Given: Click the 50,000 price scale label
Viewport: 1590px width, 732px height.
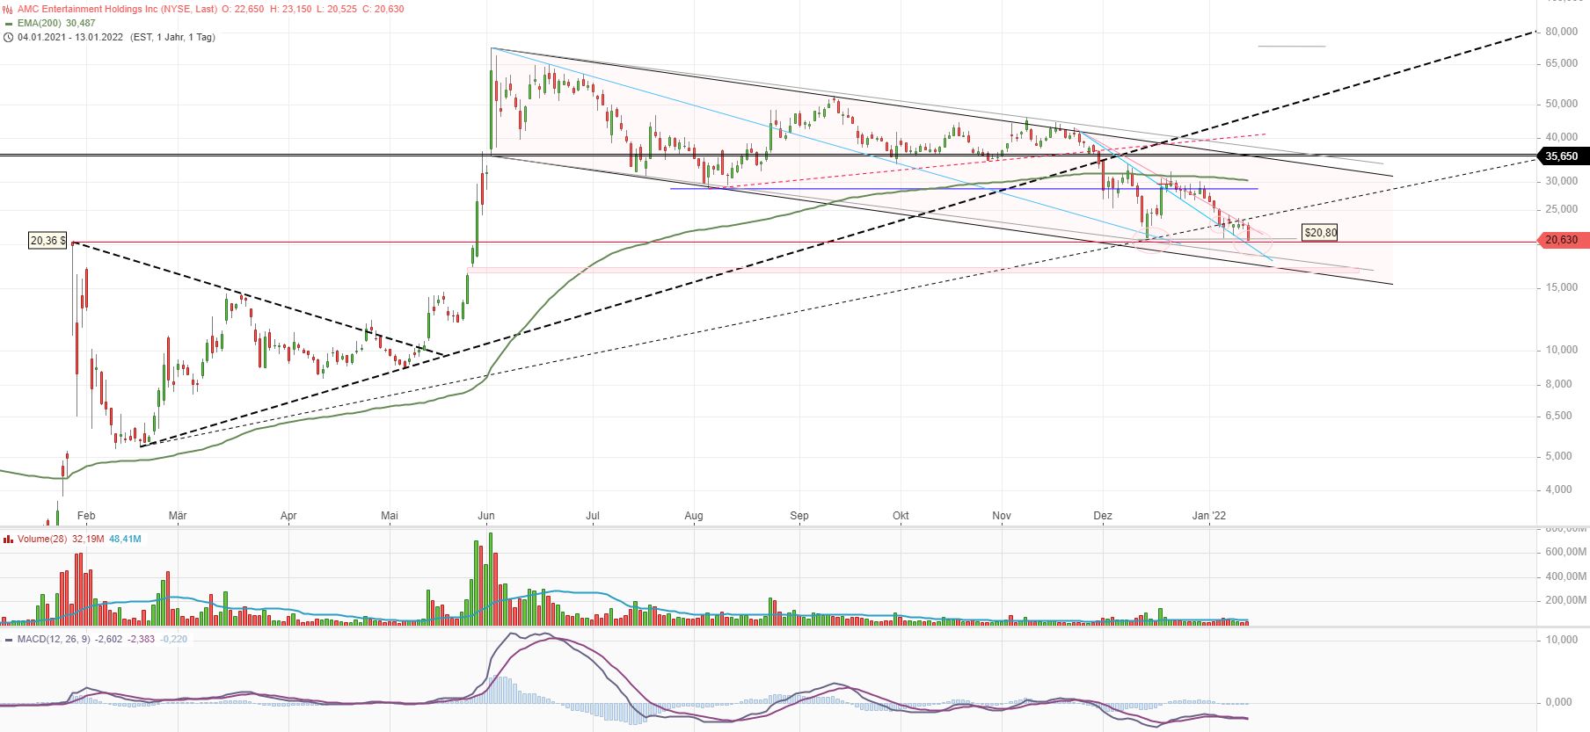Looking at the screenshot, I should [x=1561, y=104].
